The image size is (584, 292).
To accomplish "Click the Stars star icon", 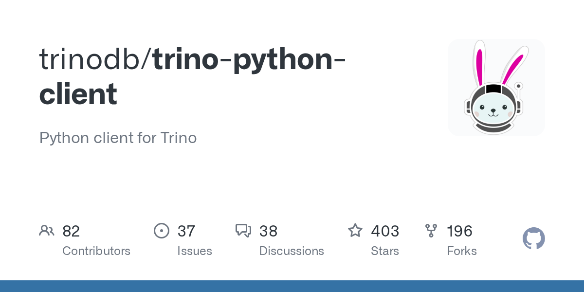I will click(355, 231).
